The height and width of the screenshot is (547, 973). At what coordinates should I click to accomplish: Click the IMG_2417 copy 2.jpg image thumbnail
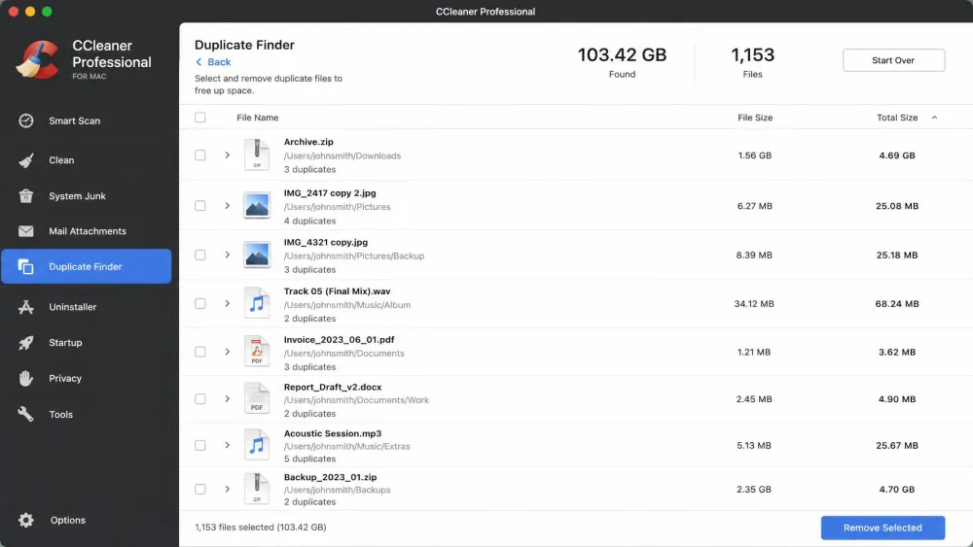pyautogui.click(x=257, y=206)
